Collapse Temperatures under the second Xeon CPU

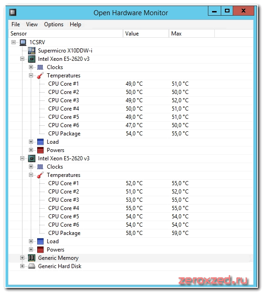coord(31,175)
